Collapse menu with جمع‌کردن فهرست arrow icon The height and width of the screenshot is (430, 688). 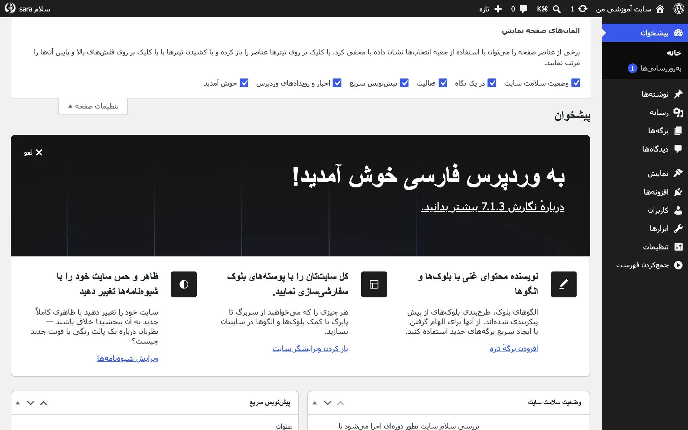[x=678, y=265]
